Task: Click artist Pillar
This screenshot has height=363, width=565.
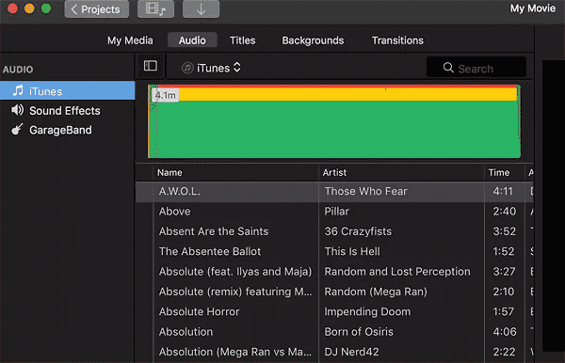Action: 336,212
